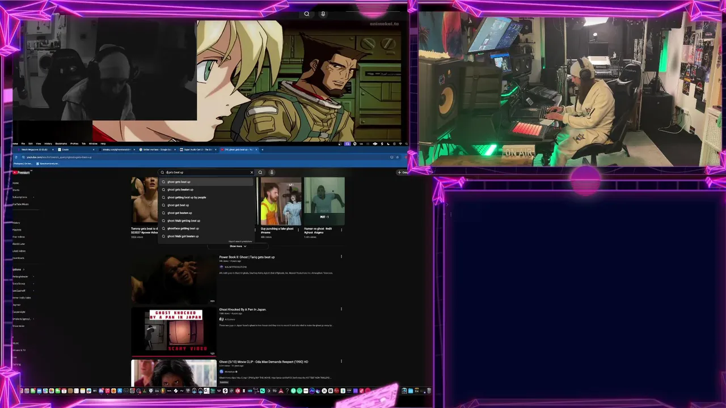Expand shorts shelf with 'Show more'
Viewport: 726px width, 408px height.
pyautogui.click(x=238, y=246)
